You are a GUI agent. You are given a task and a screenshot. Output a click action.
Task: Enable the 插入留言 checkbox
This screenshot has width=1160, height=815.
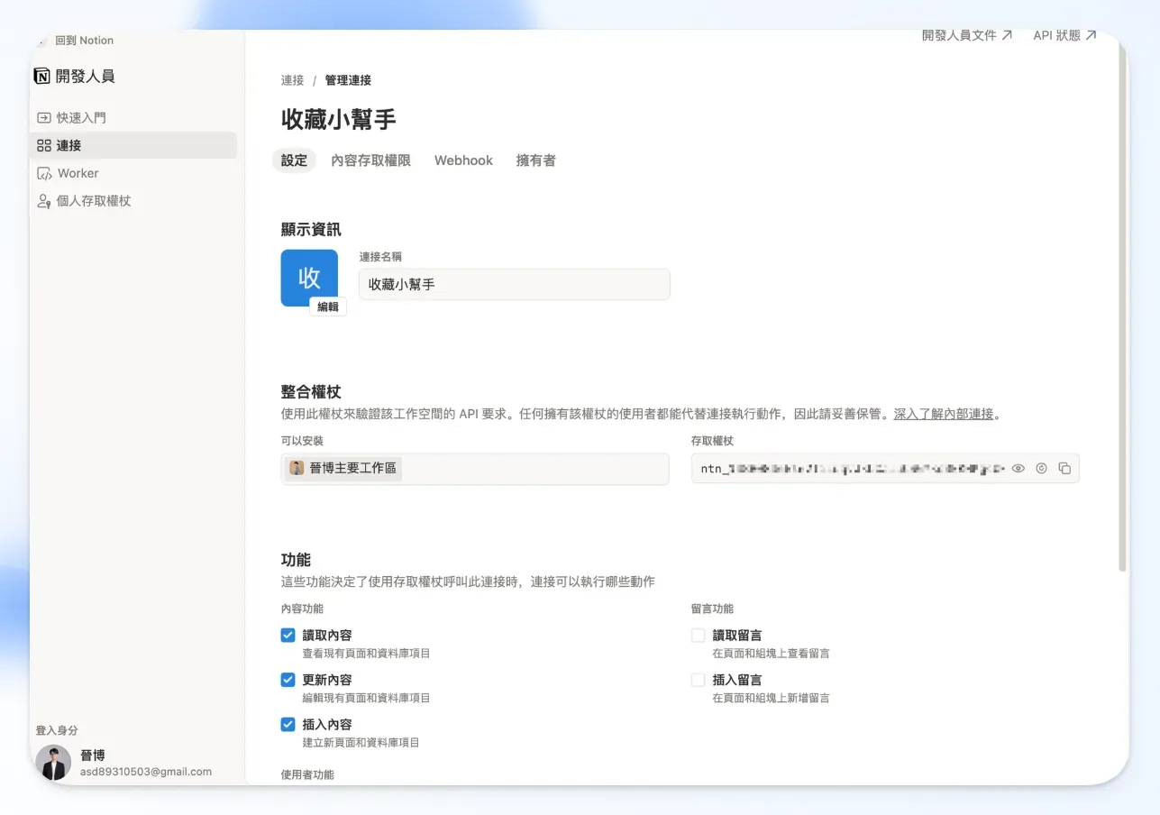pyautogui.click(x=698, y=680)
